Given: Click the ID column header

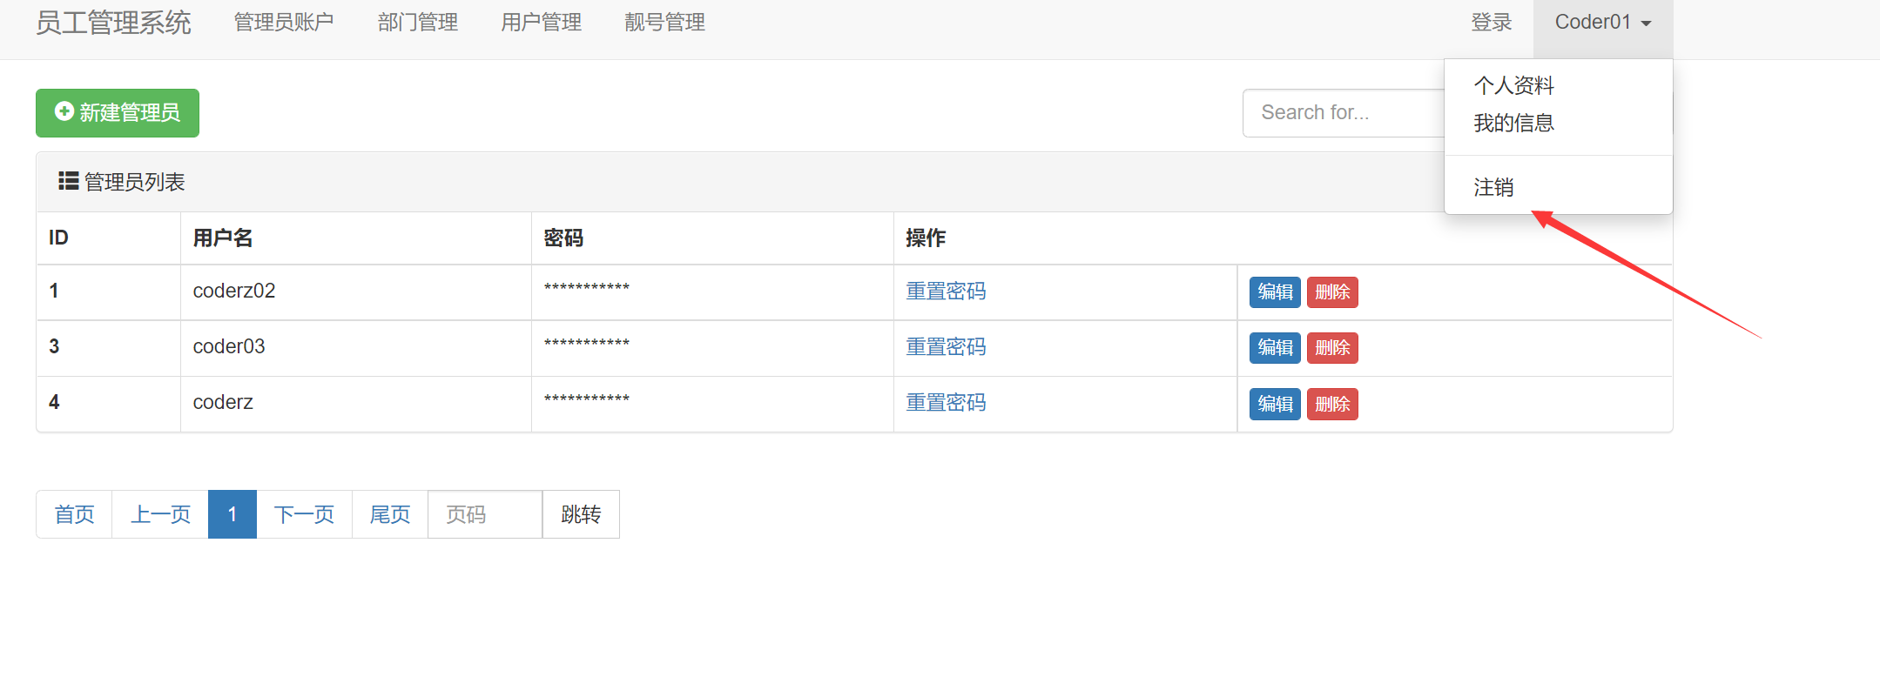Looking at the screenshot, I should click(58, 238).
